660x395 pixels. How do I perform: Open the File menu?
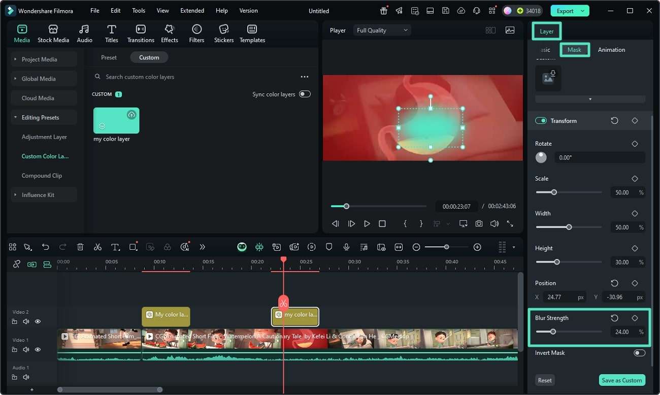[95, 11]
